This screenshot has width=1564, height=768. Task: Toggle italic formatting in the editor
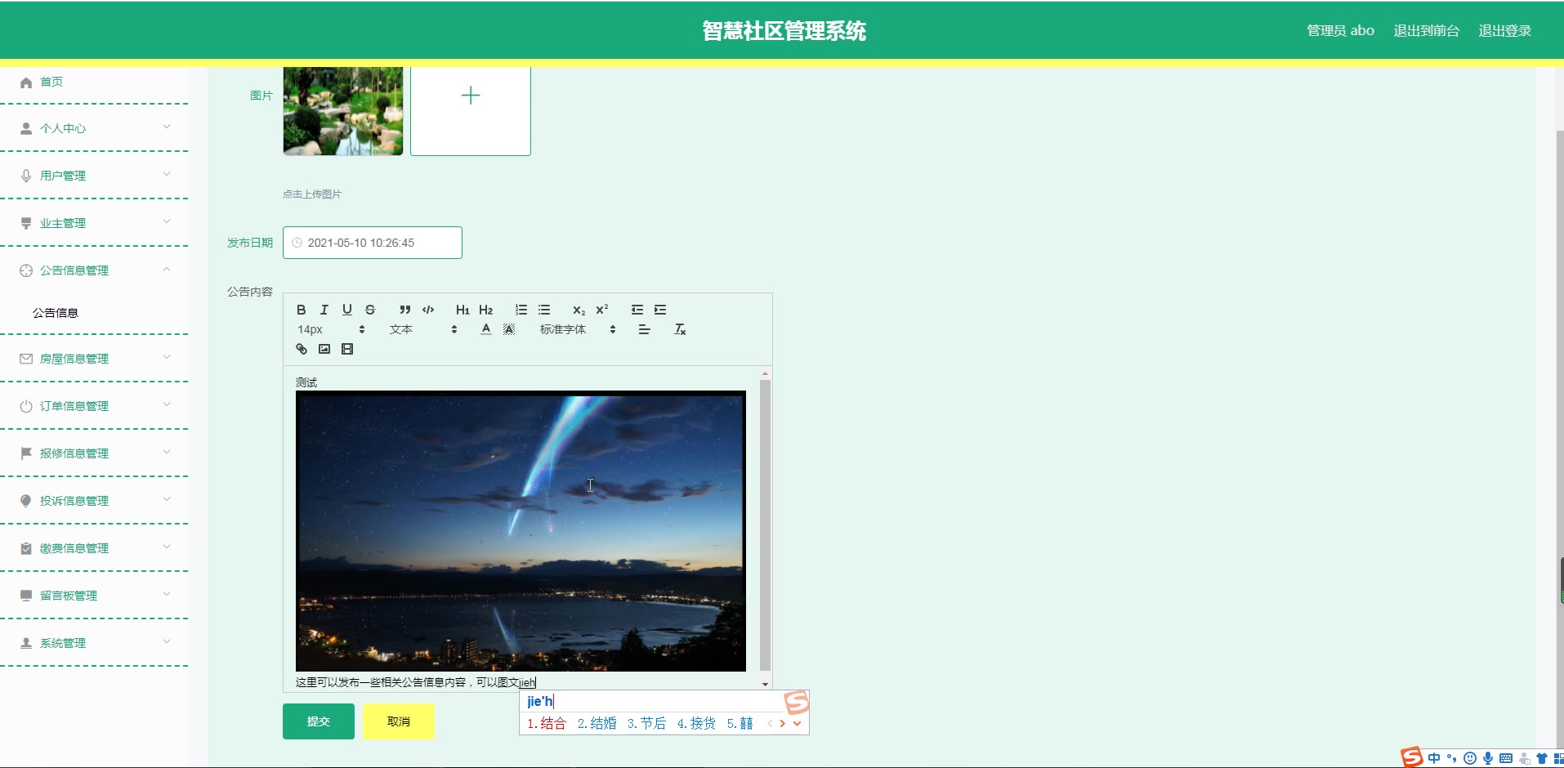(x=324, y=310)
